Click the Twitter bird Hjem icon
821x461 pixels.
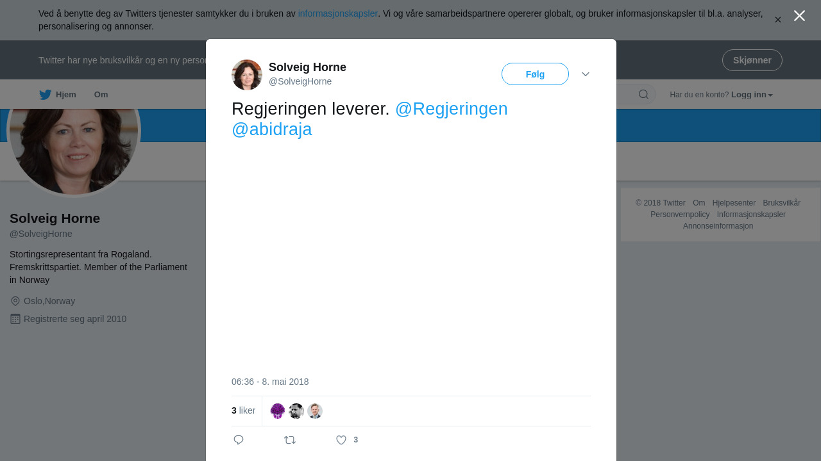click(45, 95)
